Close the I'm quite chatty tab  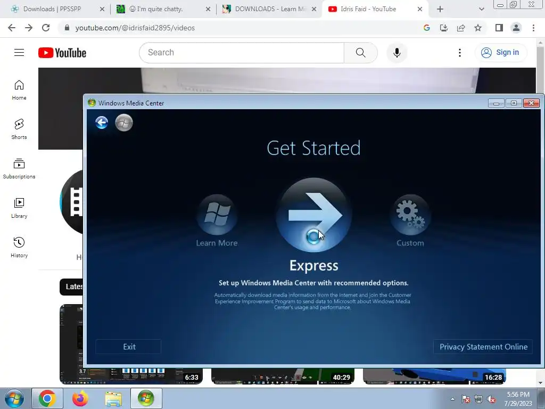pos(208,10)
